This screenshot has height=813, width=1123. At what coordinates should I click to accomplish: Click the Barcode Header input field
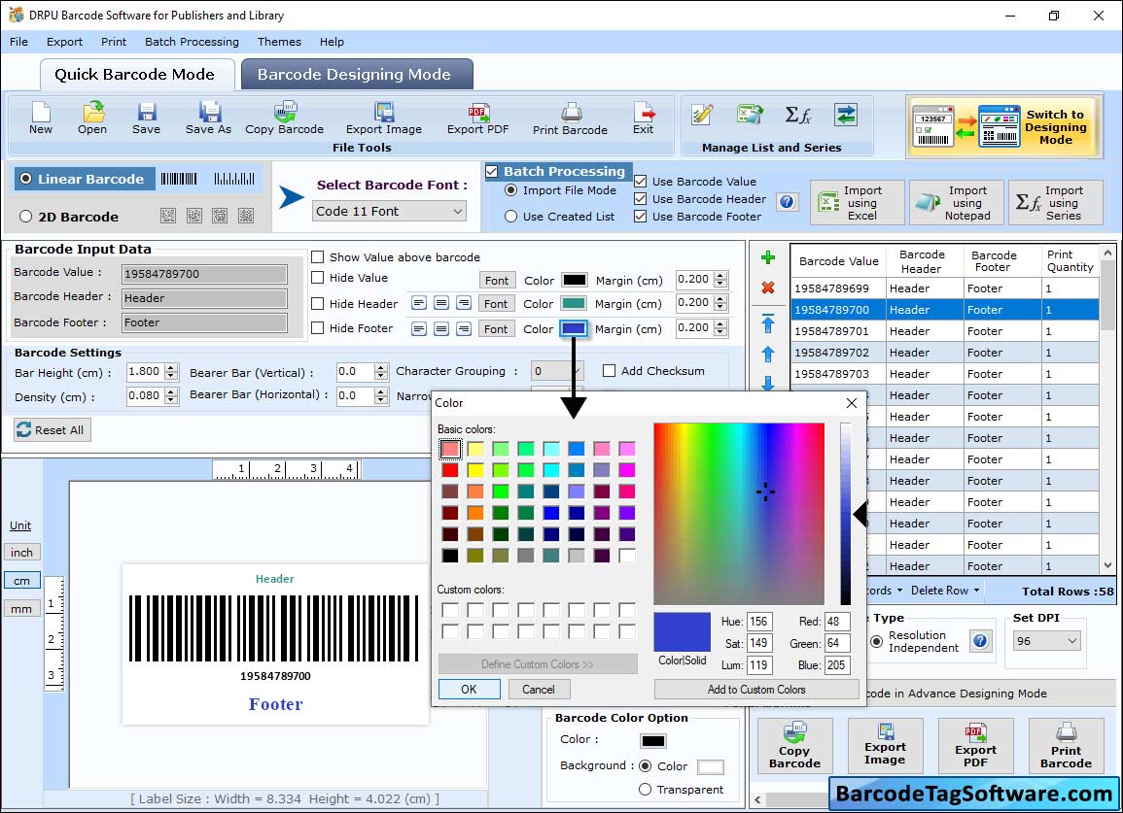coord(204,298)
